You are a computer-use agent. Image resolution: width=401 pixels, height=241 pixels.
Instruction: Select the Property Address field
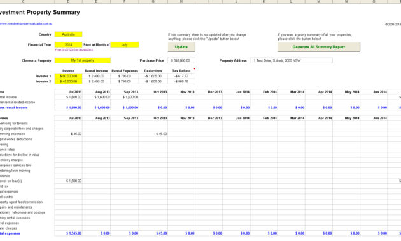pyautogui.click(x=291, y=60)
